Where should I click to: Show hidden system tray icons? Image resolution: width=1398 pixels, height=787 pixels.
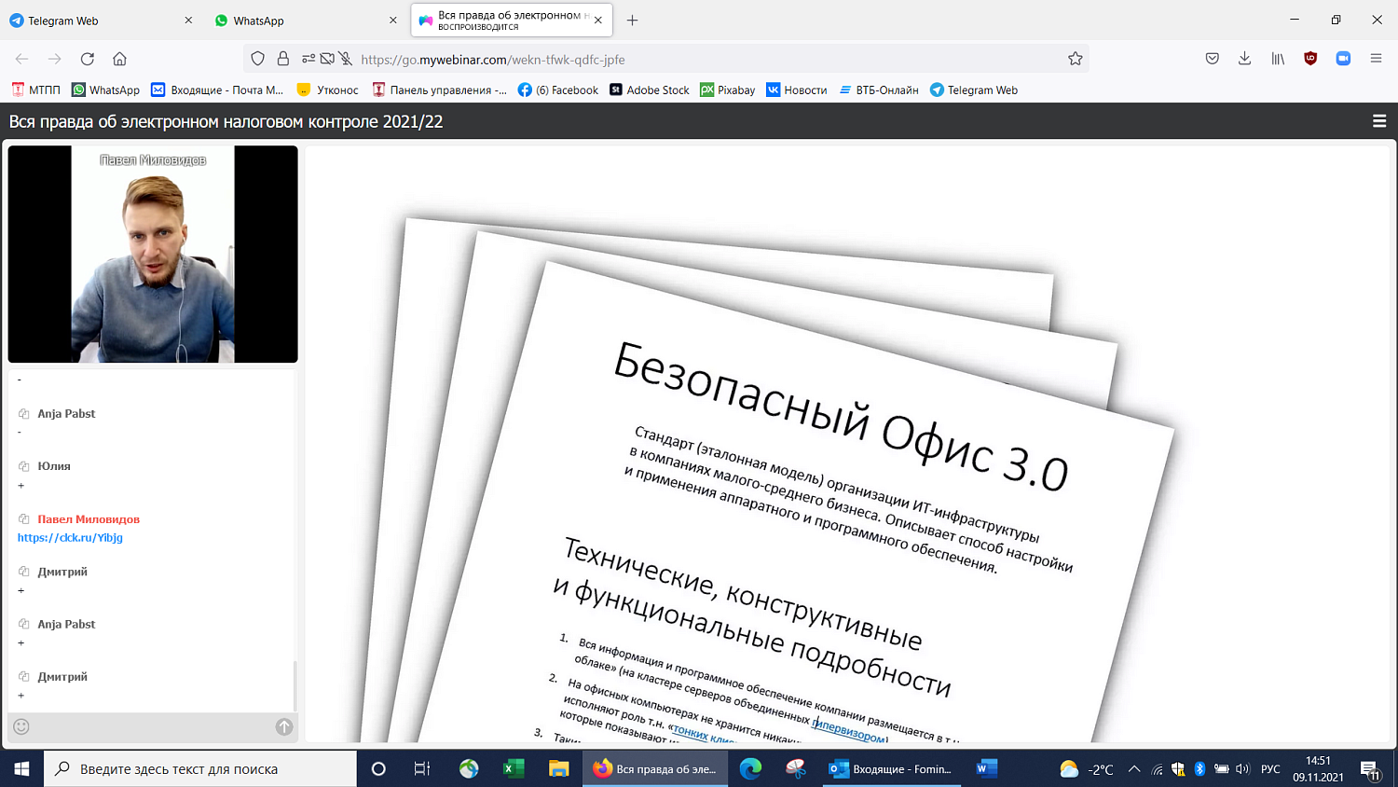[x=1133, y=769]
